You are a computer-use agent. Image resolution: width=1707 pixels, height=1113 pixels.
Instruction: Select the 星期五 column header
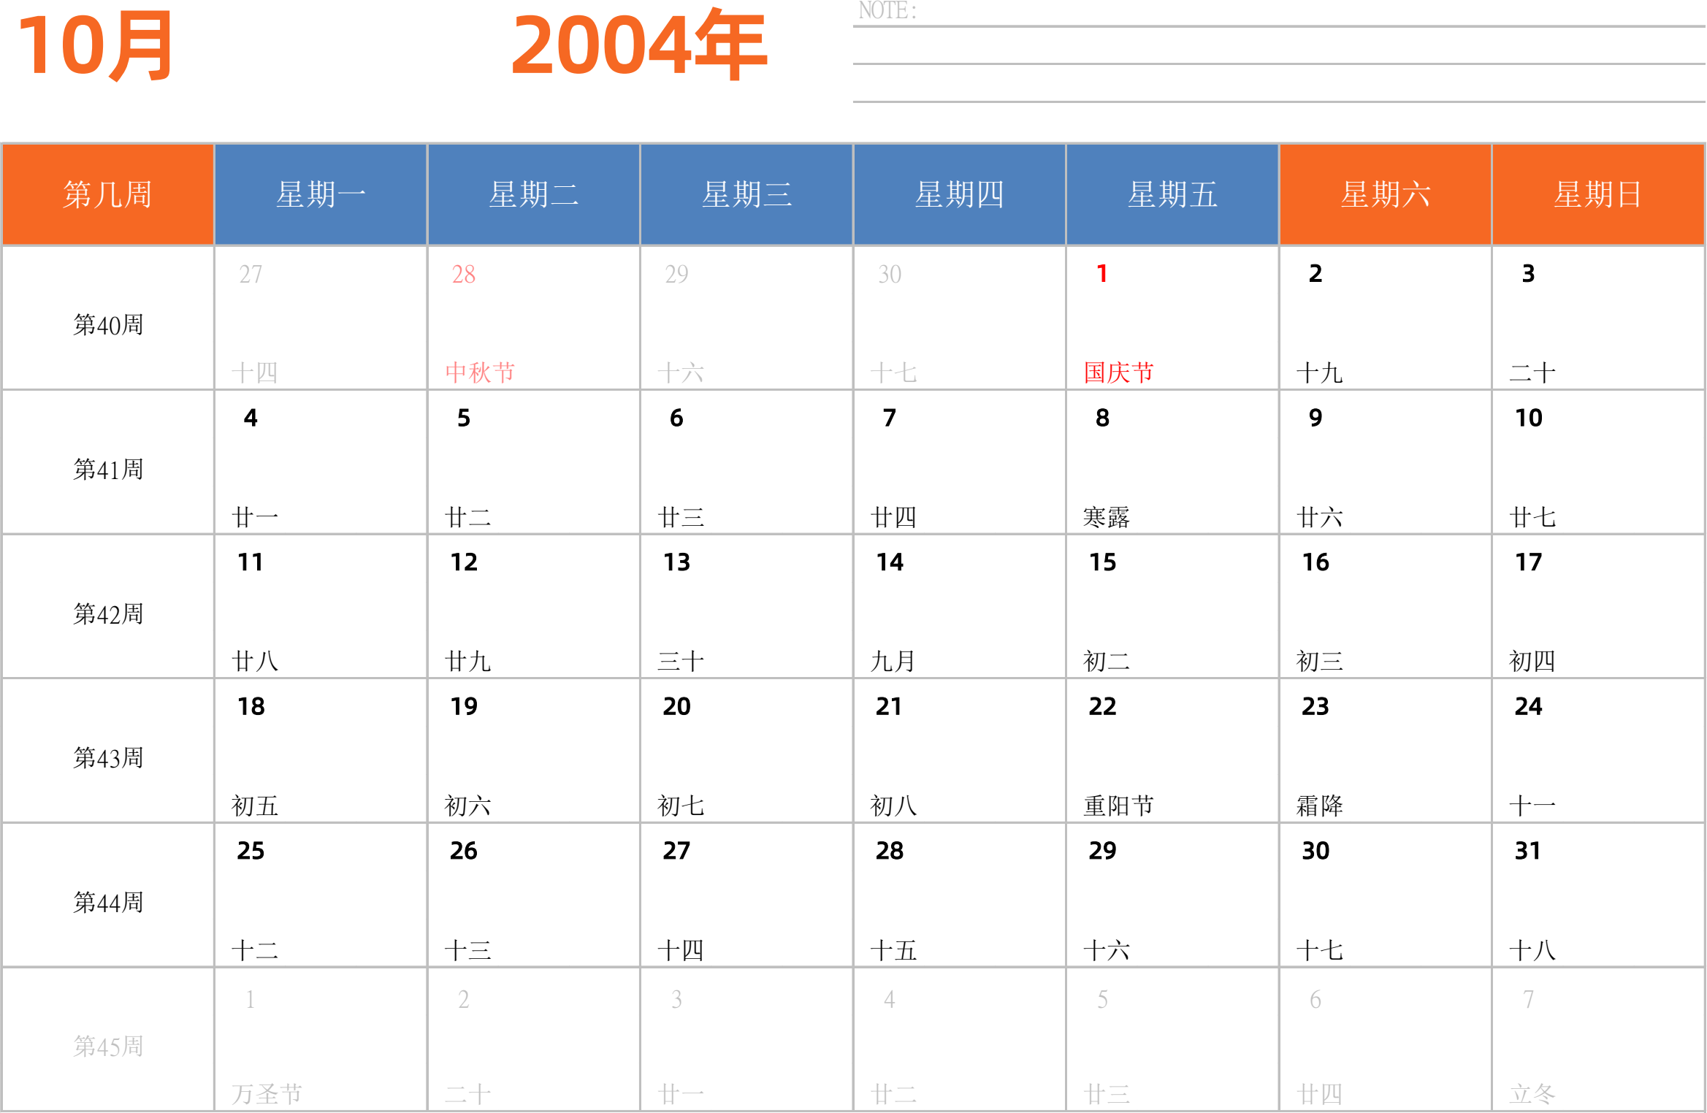(1172, 194)
